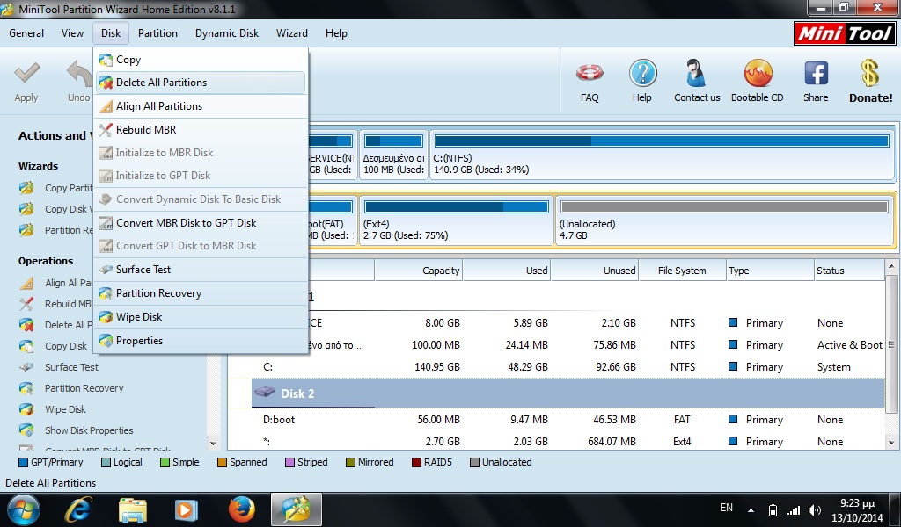Open Properties from the Disk menu
This screenshot has height=527, width=901.
(201, 341)
